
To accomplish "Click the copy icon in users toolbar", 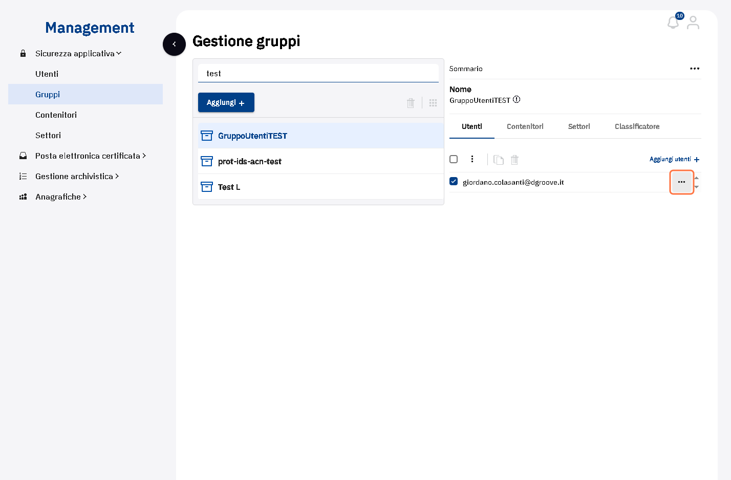I will coord(499,160).
